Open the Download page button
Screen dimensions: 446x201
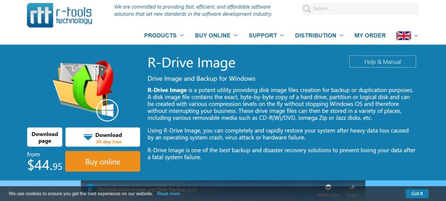coord(45,137)
